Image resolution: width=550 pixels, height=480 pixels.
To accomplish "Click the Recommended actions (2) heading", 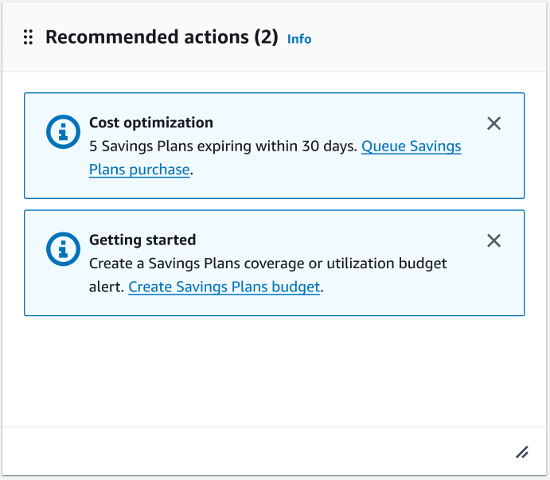I will pyautogui.click(x=162, y=37).
